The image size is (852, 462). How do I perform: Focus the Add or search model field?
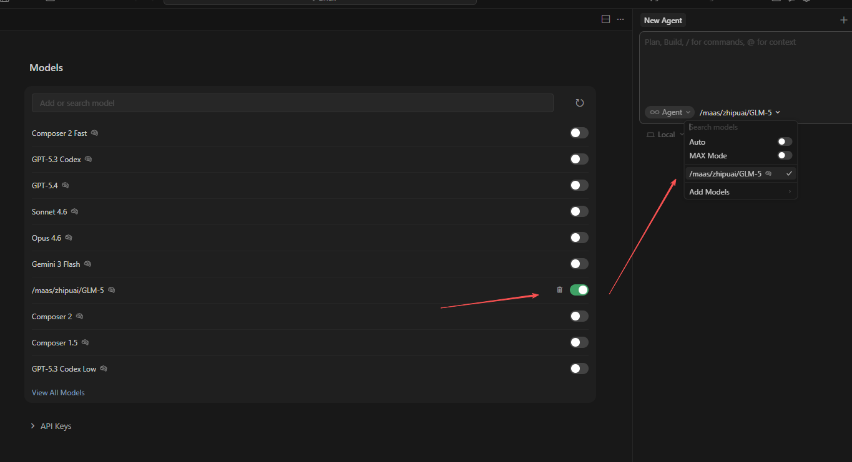click(293, 103)
